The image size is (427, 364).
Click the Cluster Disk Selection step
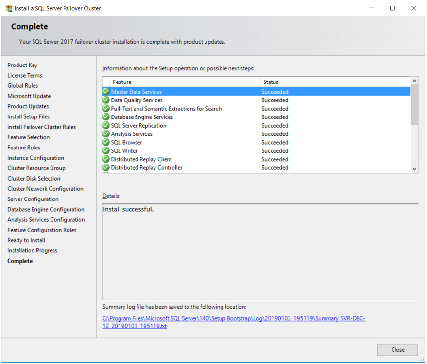(x=34, y=179)
